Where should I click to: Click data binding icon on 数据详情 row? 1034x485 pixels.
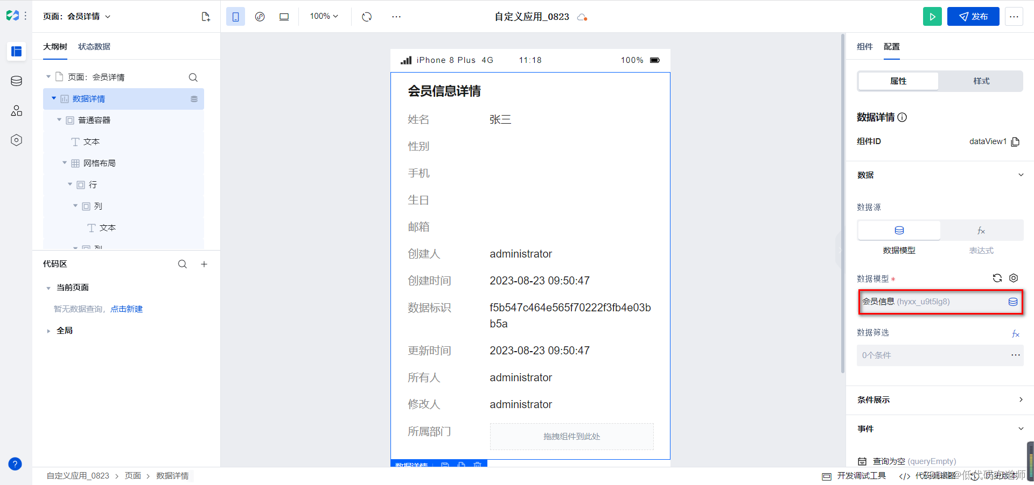tap(194, 99)
